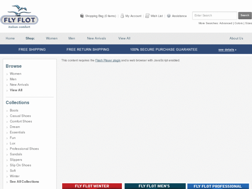Image resolution: width=252 pixels, height=189 pixels.
Task: Open the Fly Flot Winter banner
Action: tap(92, 186)
